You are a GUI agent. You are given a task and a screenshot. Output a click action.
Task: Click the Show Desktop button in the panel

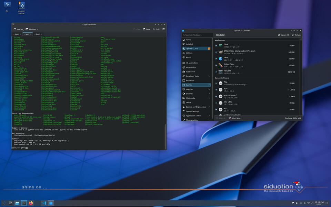tap(327, 203)
